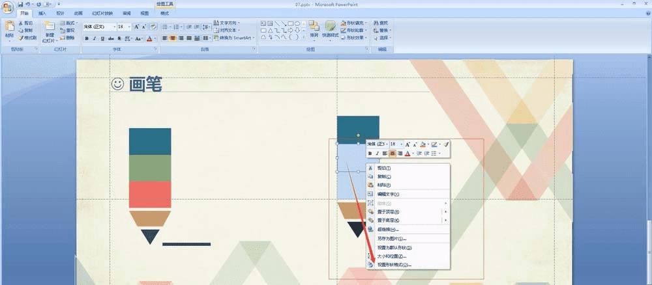Toggle Italic in the ribbon font group
This screenshot has width=652, height=285.
click(x=95, y=38)
